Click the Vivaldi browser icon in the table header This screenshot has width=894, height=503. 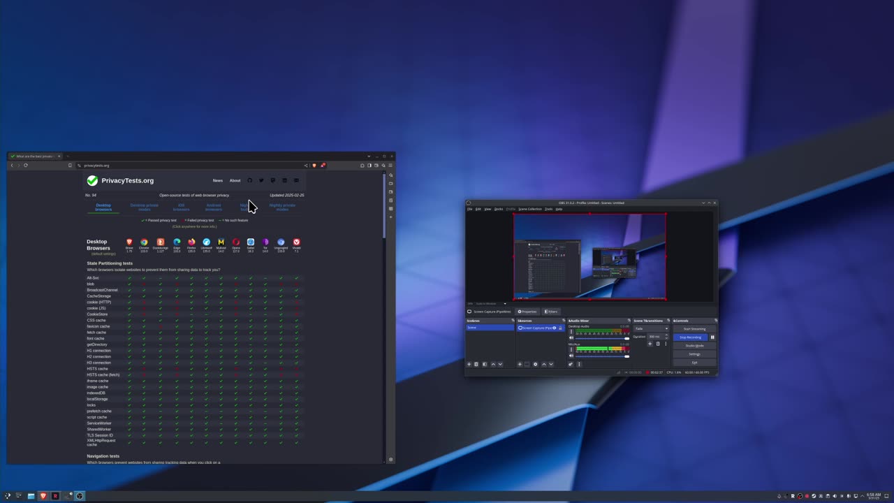(296, 242)
